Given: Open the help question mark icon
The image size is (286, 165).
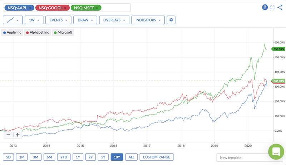Looking at the screenshot, I should [265, 7].
